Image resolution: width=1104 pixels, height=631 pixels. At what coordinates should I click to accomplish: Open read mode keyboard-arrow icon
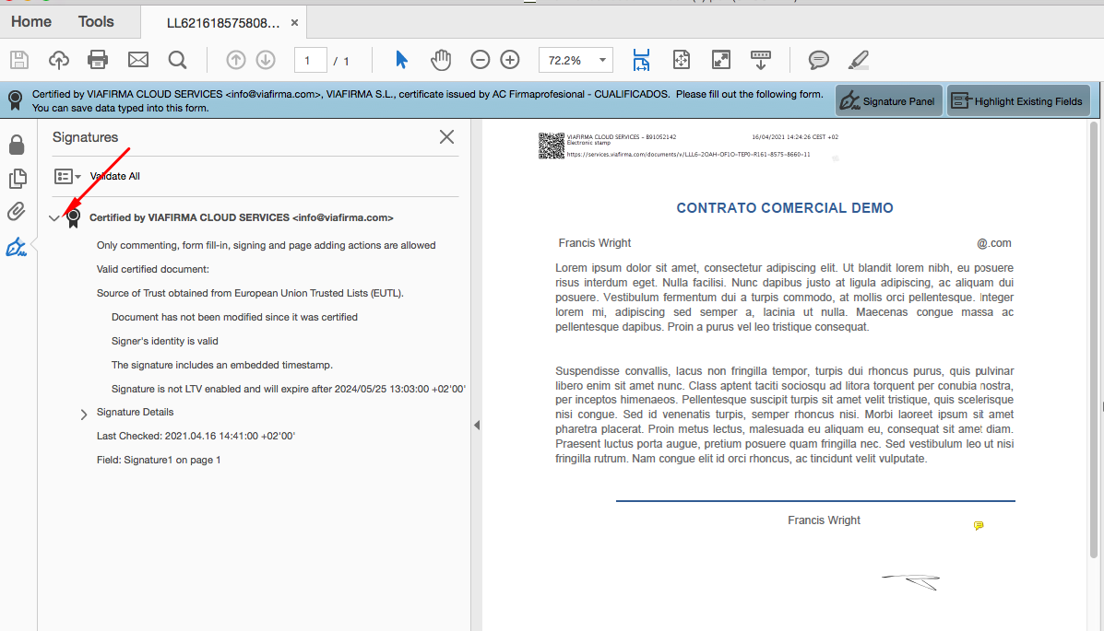760,60
